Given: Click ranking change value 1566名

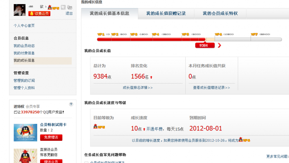Looking at the screenshot, I should (140, 76).
